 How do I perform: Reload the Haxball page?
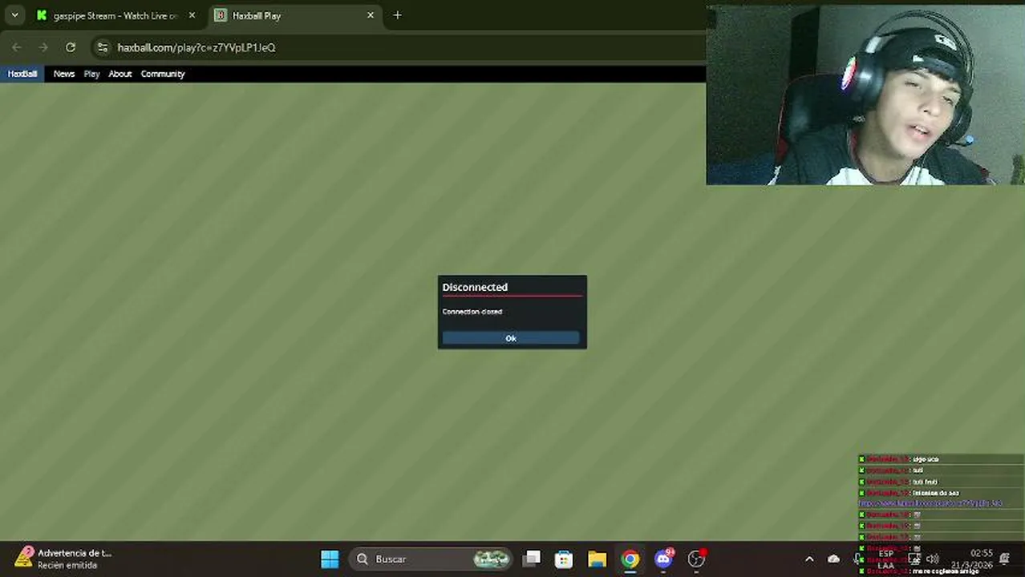point(71,47)
